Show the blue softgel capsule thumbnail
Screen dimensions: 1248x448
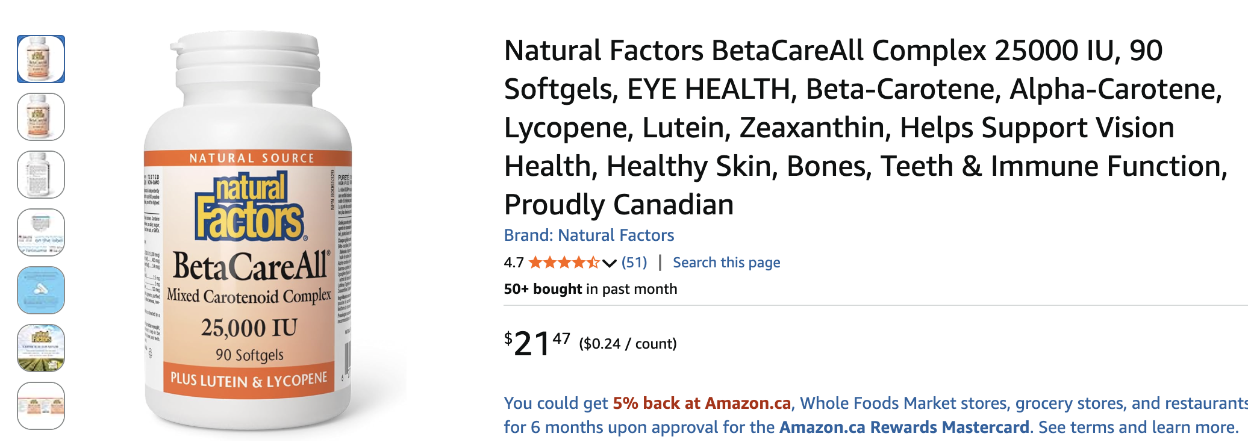pos(41,290)
